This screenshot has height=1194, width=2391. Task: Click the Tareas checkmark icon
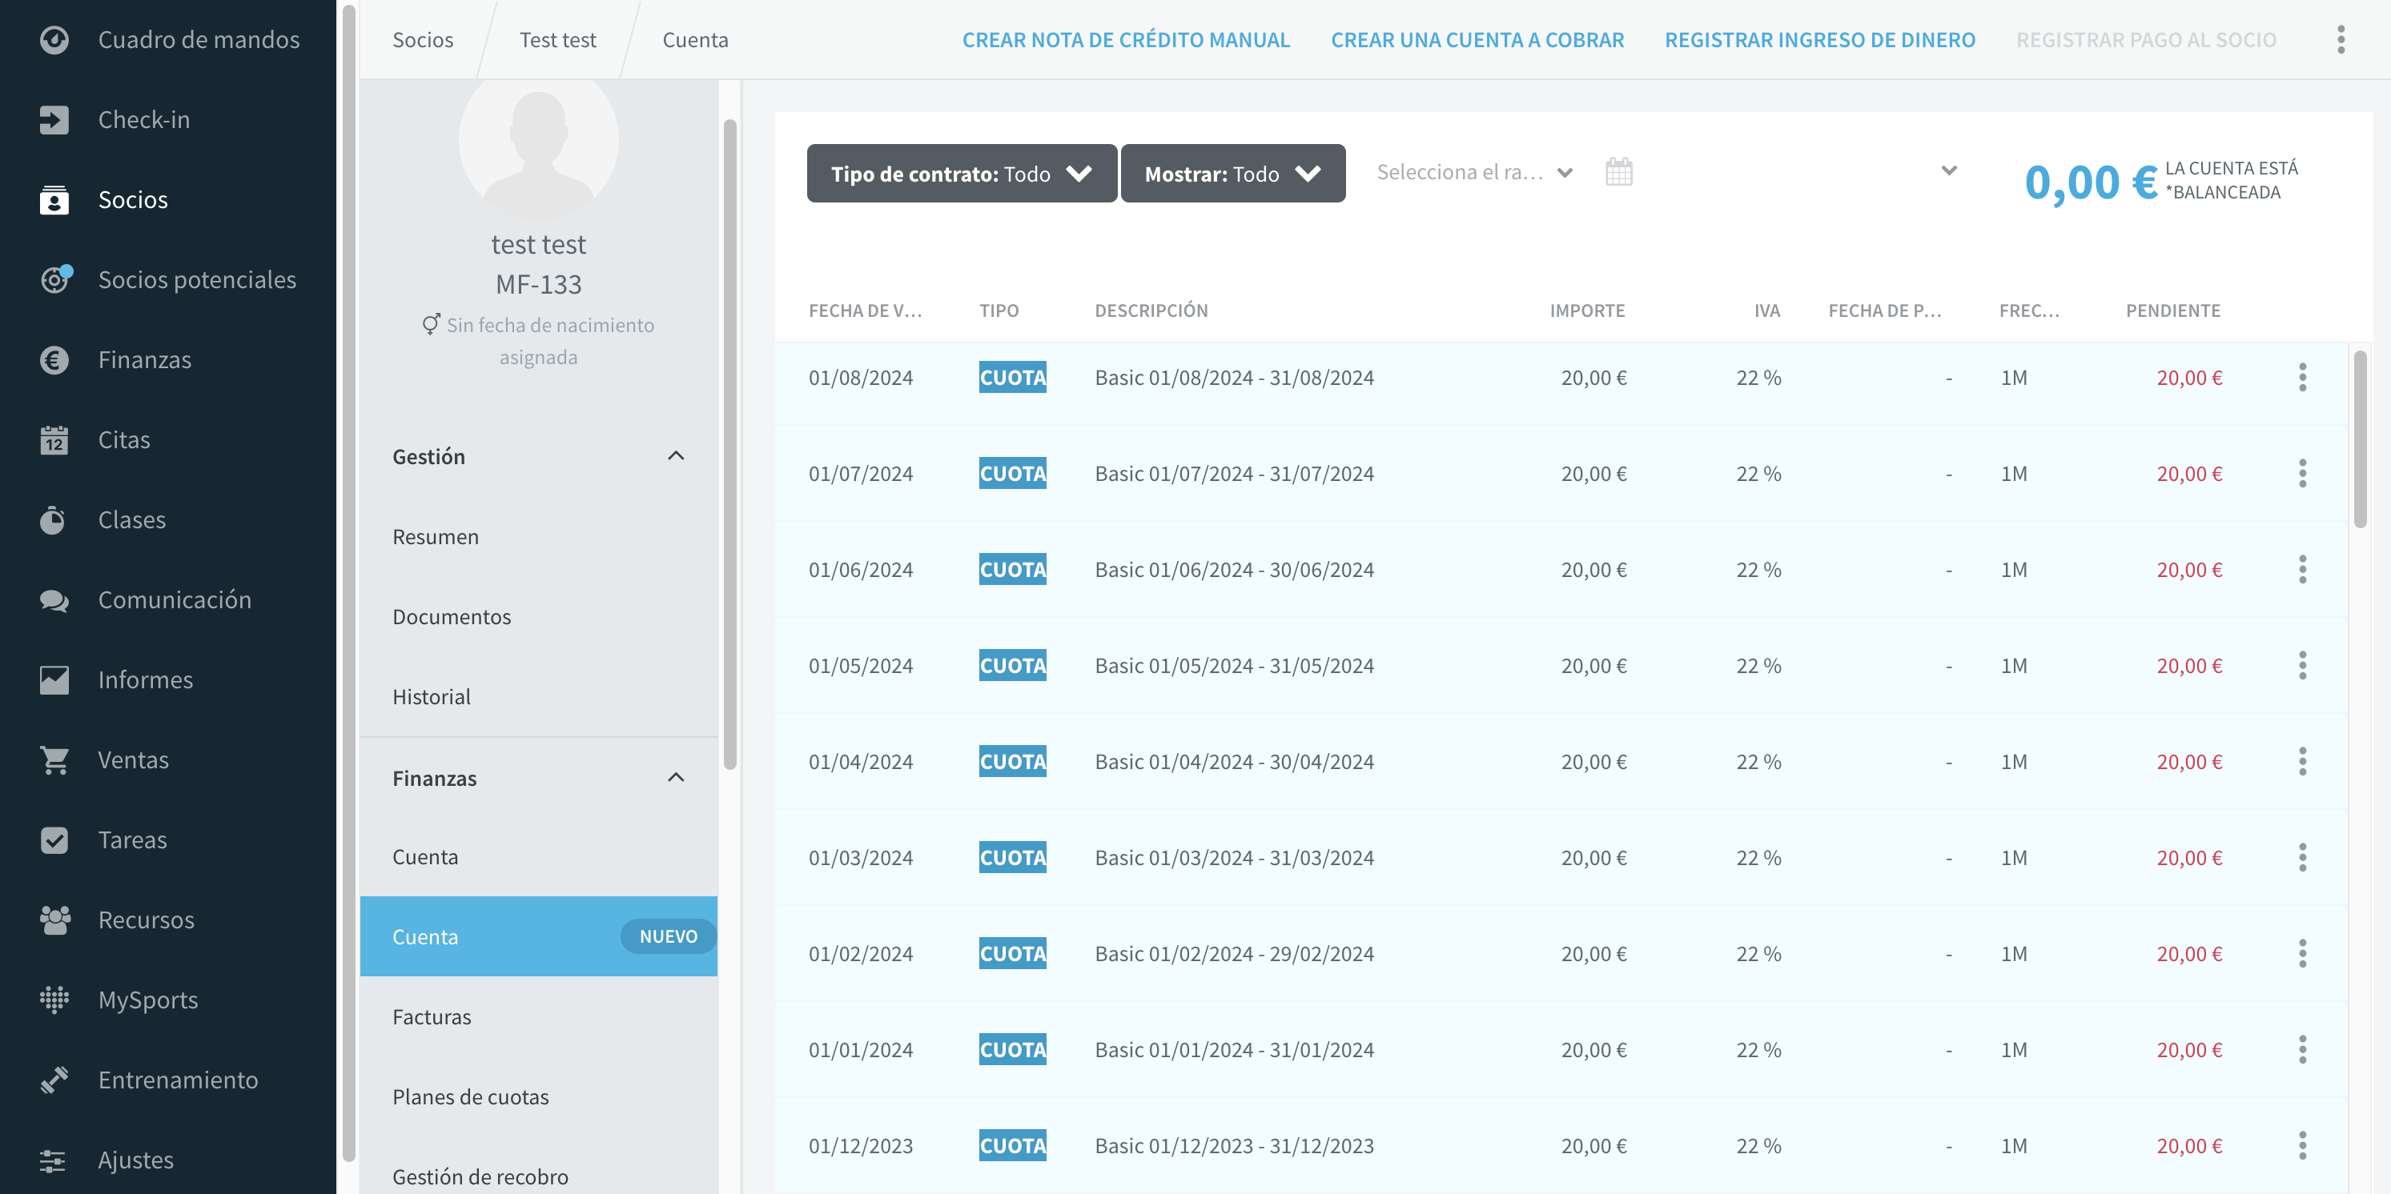pyautogui.click(x=54, y=839)
